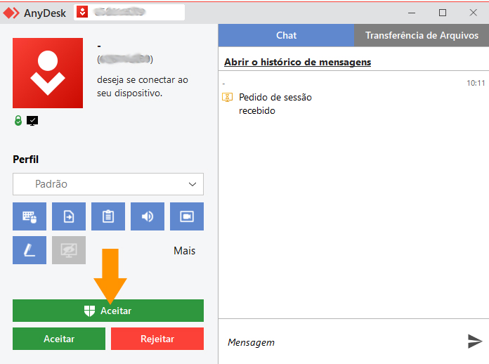Click the AnyDesk logo in title bar
489x364 pixels.
(11, 13)
